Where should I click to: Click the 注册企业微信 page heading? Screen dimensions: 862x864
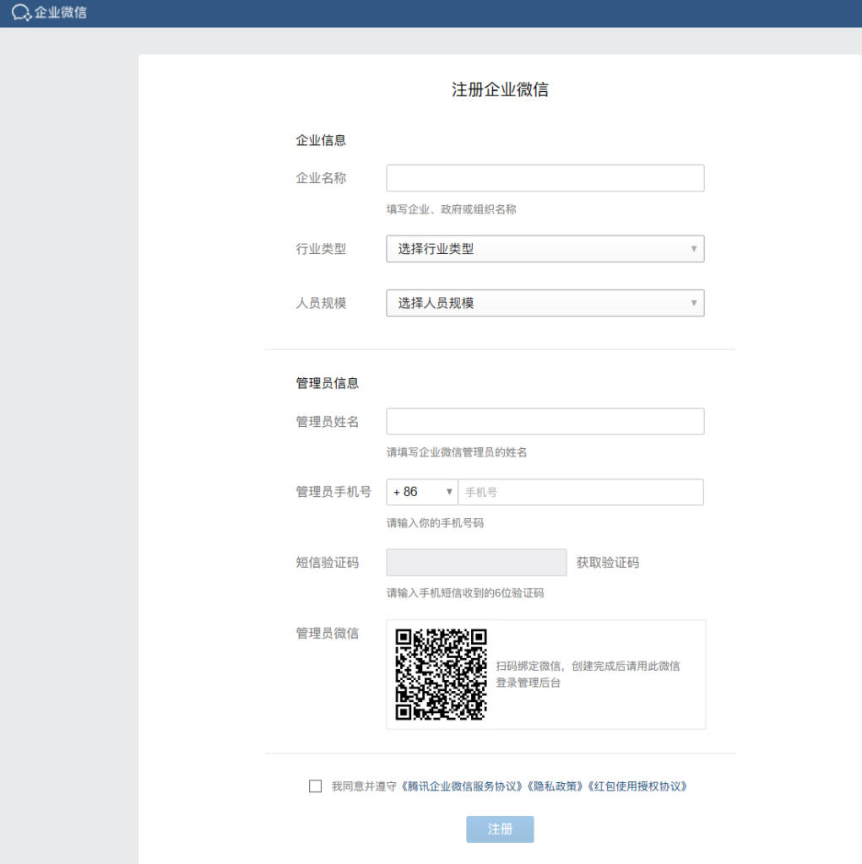(500, 90)
